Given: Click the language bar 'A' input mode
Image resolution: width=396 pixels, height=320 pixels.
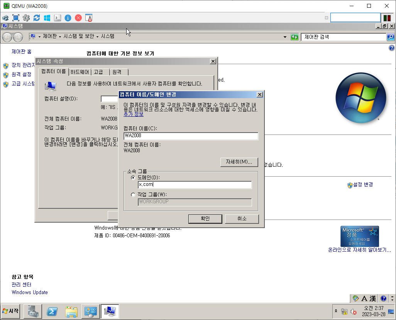Looking at the screenshot, I should click(x=364, y=298).
